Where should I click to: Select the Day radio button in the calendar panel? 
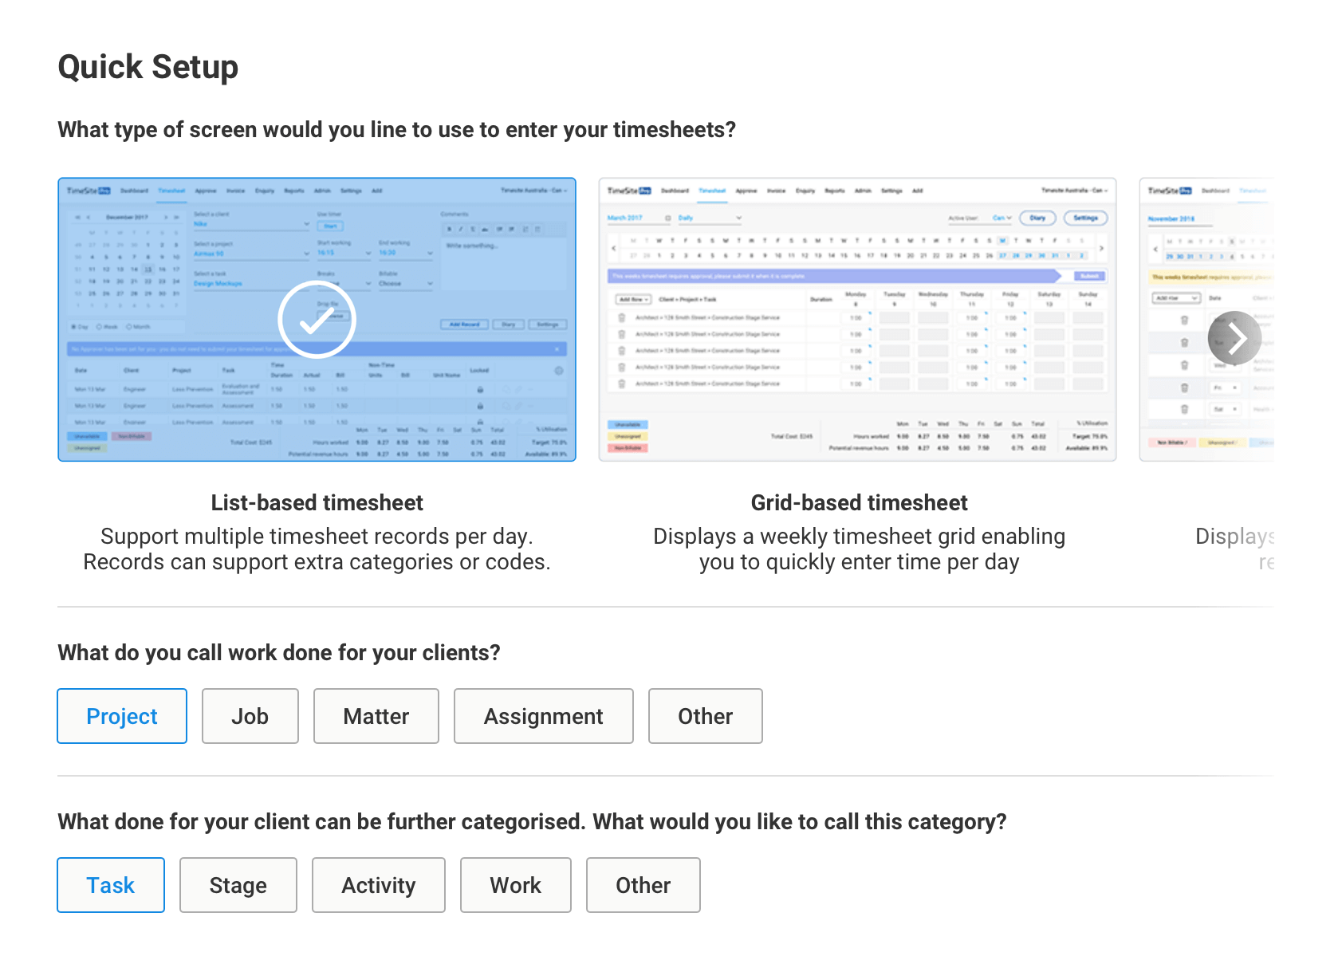pyautogui.click(x=74, y=327)
